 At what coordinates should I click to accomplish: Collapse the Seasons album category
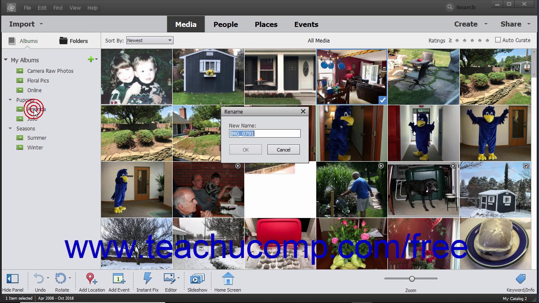pyautogui.click(x=10, y=128)
